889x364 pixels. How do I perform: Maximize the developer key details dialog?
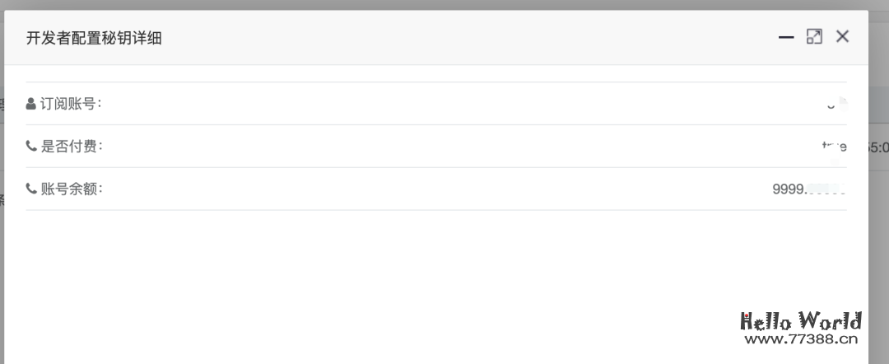click(x=814, y=37)
